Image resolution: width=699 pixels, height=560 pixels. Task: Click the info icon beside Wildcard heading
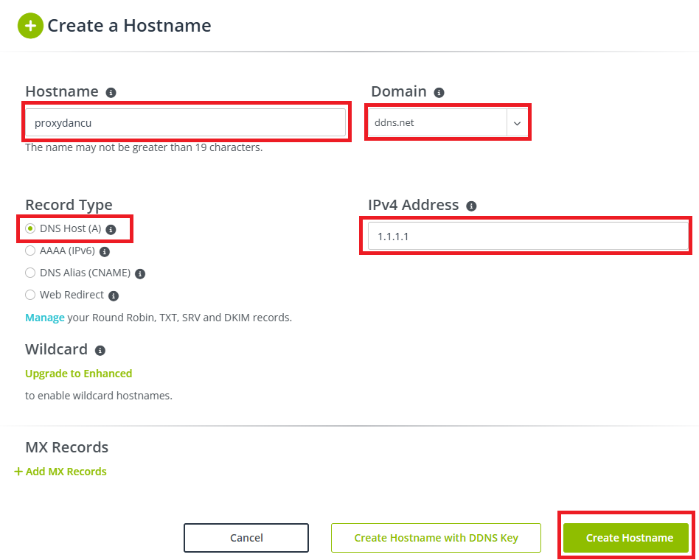click(100, 351)
